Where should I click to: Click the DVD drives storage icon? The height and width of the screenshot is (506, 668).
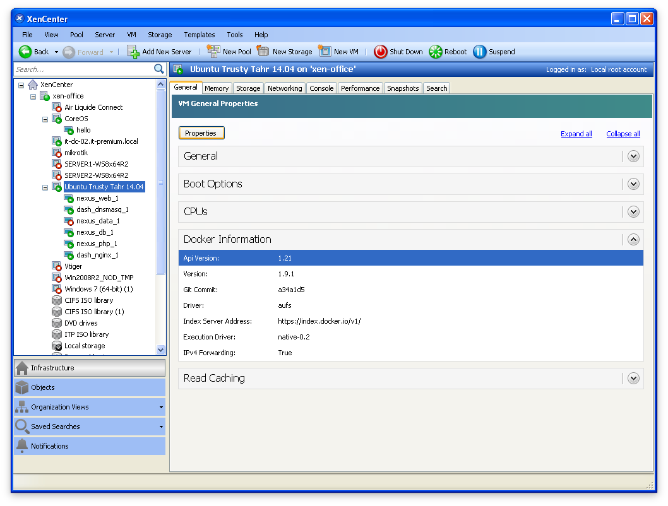[57, 323]
